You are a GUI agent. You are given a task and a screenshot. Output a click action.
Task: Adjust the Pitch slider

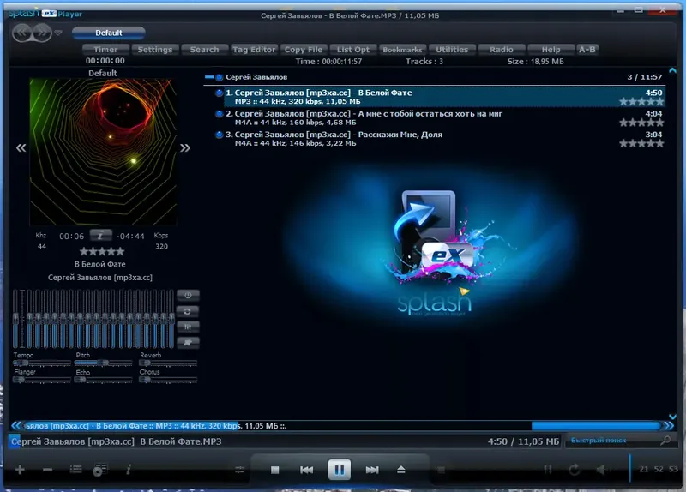(103, 363)
